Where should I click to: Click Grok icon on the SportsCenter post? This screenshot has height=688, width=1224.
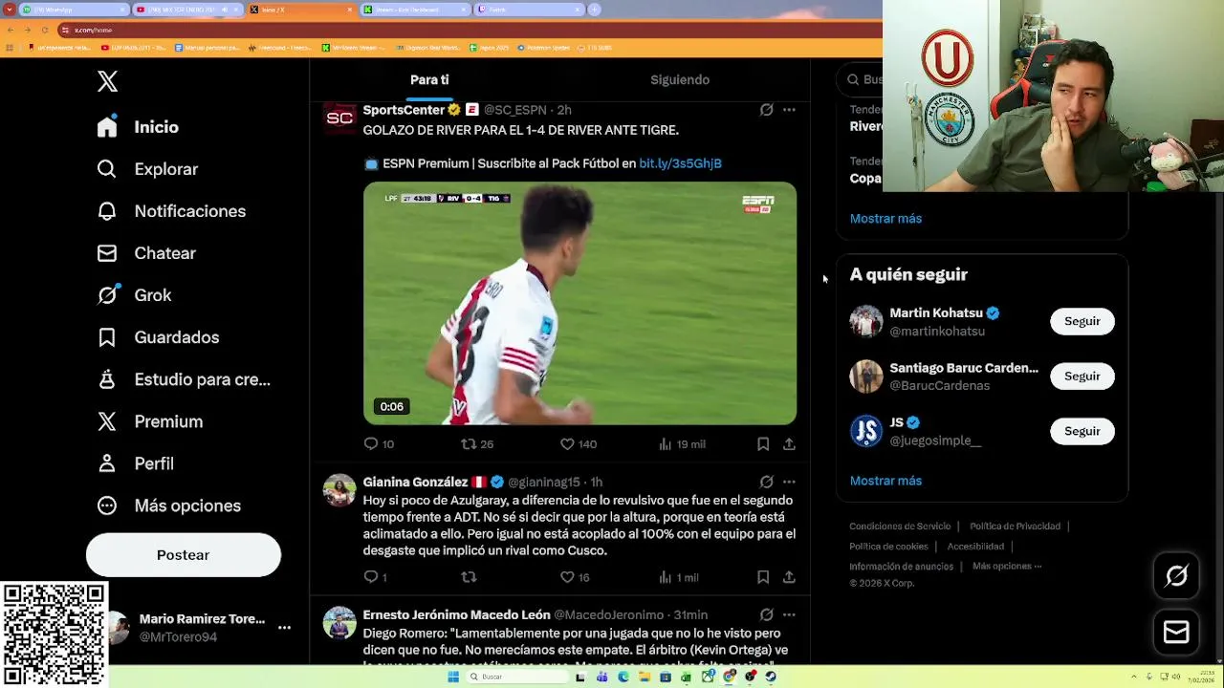[x=766, y=110]
